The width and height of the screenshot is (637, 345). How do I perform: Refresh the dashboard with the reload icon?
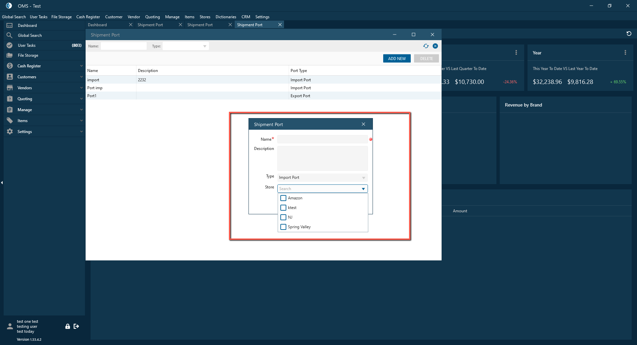coord(629,34)
